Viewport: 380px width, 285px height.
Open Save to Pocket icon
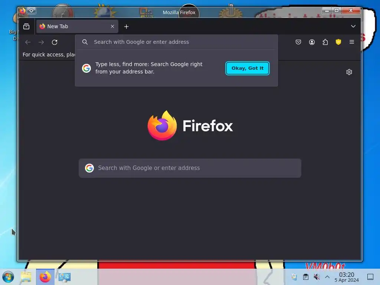298,42
